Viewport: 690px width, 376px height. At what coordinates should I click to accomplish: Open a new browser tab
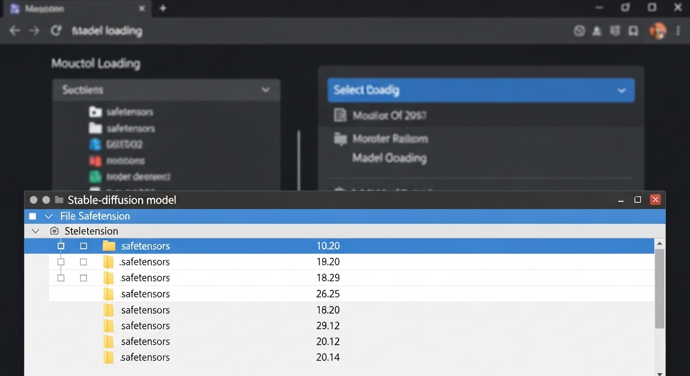[x=163, y=8]
